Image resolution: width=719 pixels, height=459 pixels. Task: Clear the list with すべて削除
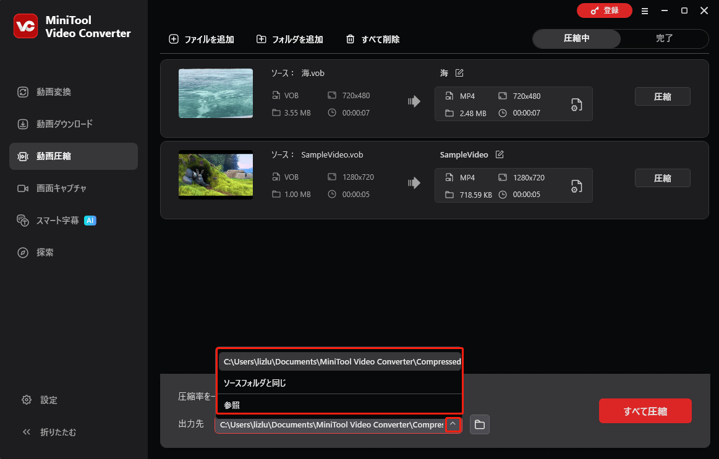pos(373,39)
